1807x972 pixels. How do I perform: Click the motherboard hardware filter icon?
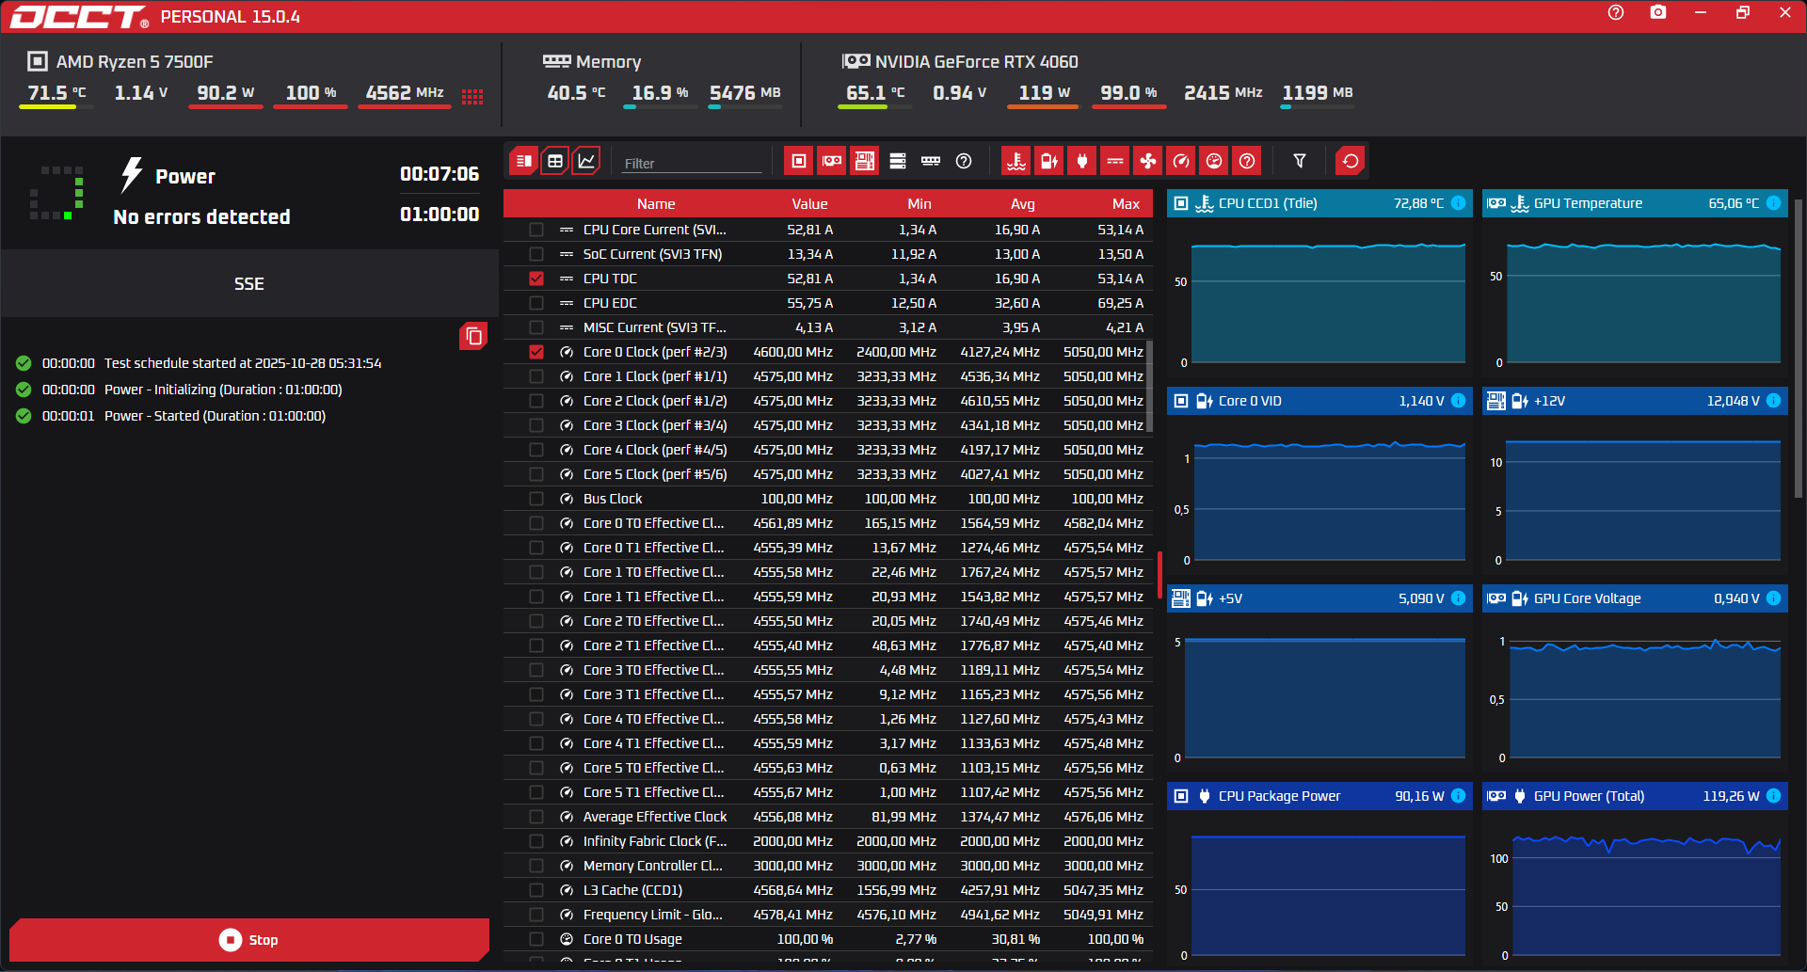click(865, 161)
